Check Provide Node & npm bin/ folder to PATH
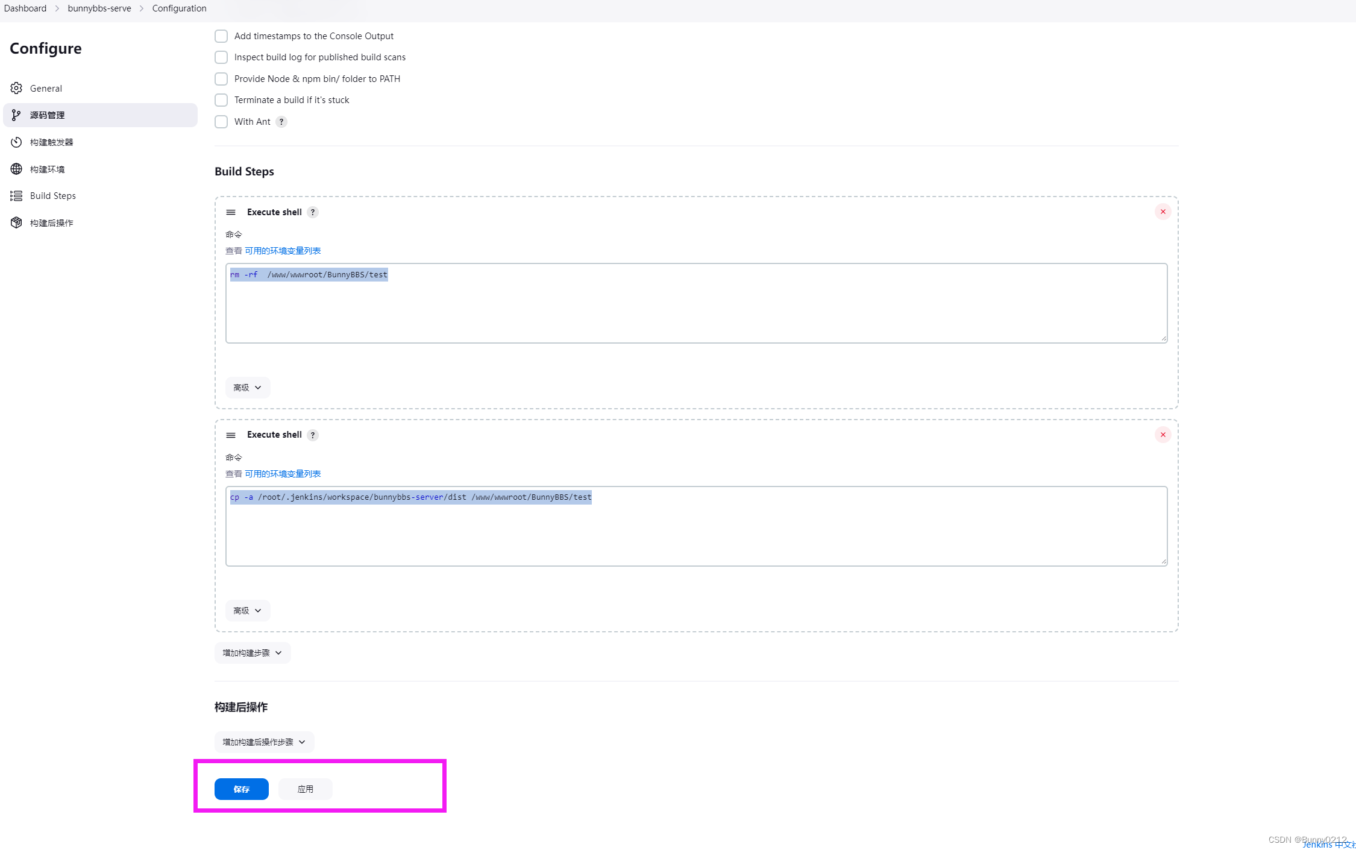Viewport: 1356px width, 850px height. click(x=221, y=79)
